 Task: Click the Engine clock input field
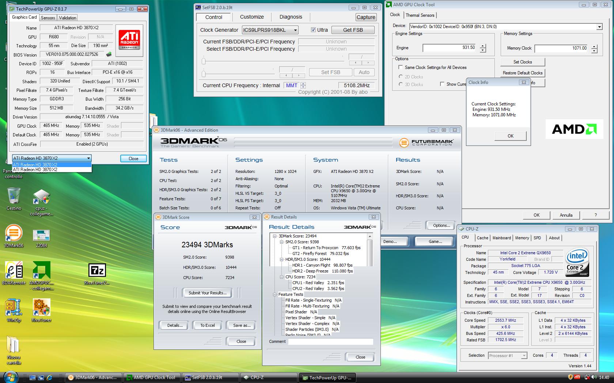(x=450, y=48)
